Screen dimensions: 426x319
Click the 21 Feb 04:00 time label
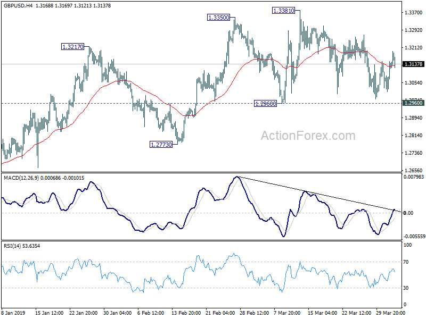pyautogui.click(x=220, y=313)
